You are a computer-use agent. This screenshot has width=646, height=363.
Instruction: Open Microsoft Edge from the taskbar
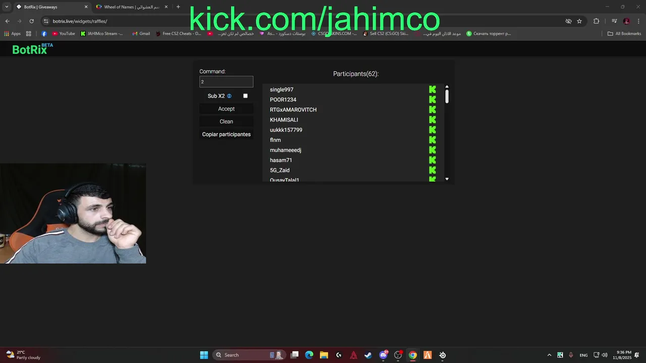click(x=309, y=355)
